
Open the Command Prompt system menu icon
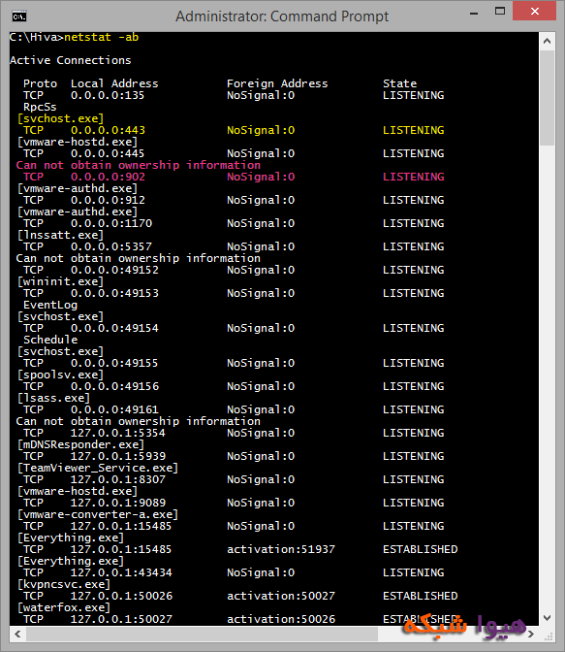(x=19, y=16)
